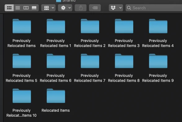182x122 pixels.
Task: Click the label 'Previously Relocated Items 1'
Action: click(x=55, y=43)
